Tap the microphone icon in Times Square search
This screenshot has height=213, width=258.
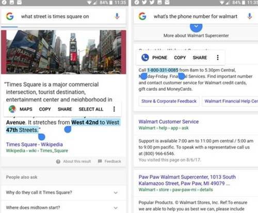pyautogui.click(x=117, y=17)
